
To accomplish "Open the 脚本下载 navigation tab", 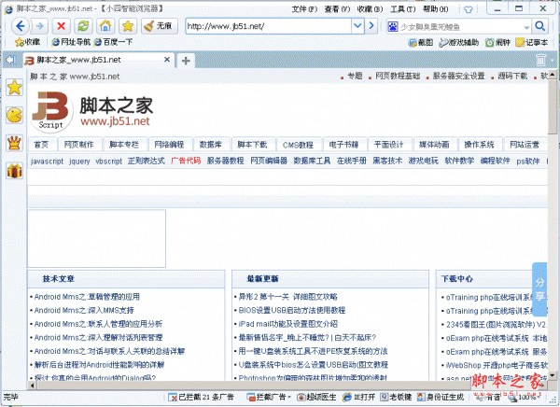I will tap(253, 145).
